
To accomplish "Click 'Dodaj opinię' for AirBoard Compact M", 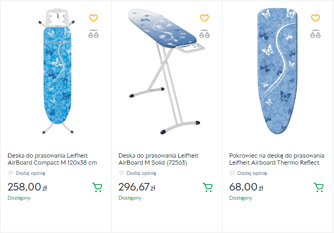I will [x=30, y=173].
